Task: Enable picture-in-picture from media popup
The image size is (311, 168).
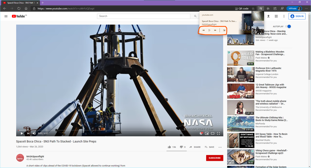Action: pos(224,30)
